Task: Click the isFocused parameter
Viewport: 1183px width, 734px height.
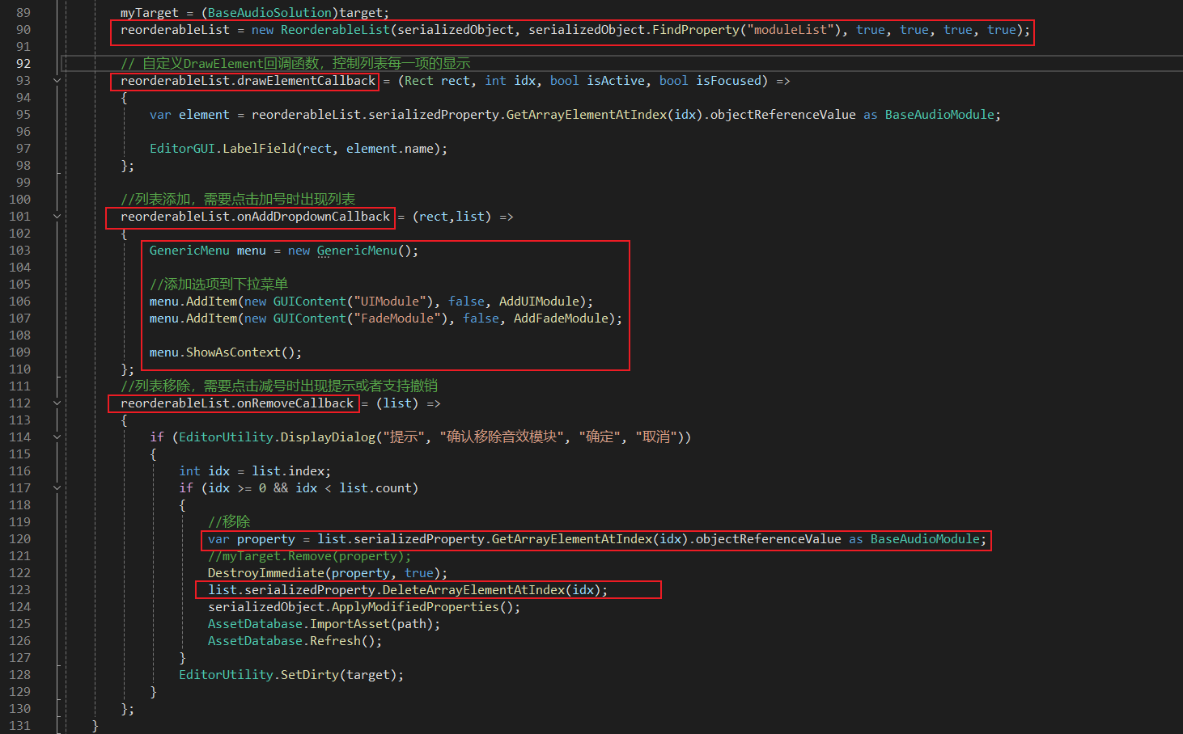Action: click(x=728, y=81)
